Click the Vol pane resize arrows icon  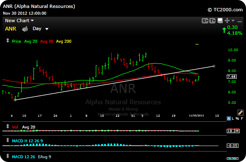(8, 126)
